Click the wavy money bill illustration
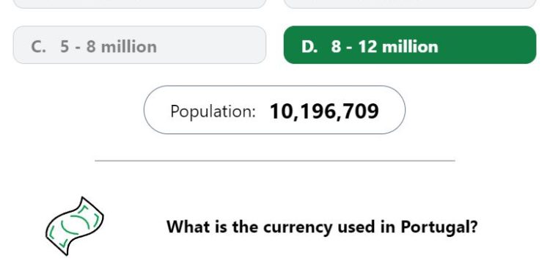Screen dimensions: 550x275 coord(75,226)
